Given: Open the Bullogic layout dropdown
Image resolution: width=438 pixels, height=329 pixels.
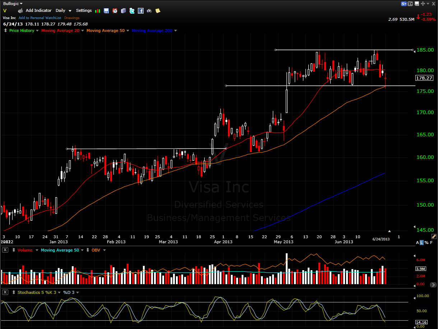Looking at the screenshot, I should 13,3.
